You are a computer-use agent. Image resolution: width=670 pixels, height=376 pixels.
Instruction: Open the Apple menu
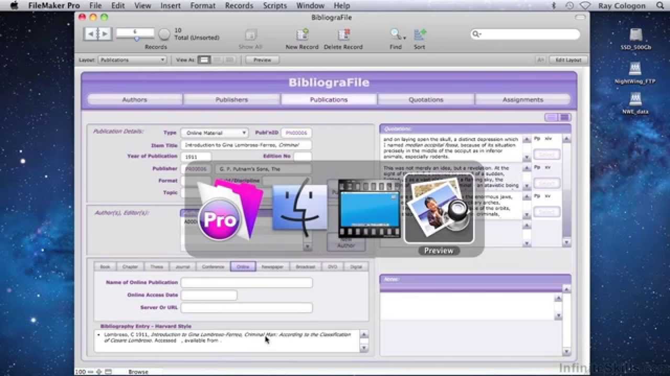tap(14, 6)
